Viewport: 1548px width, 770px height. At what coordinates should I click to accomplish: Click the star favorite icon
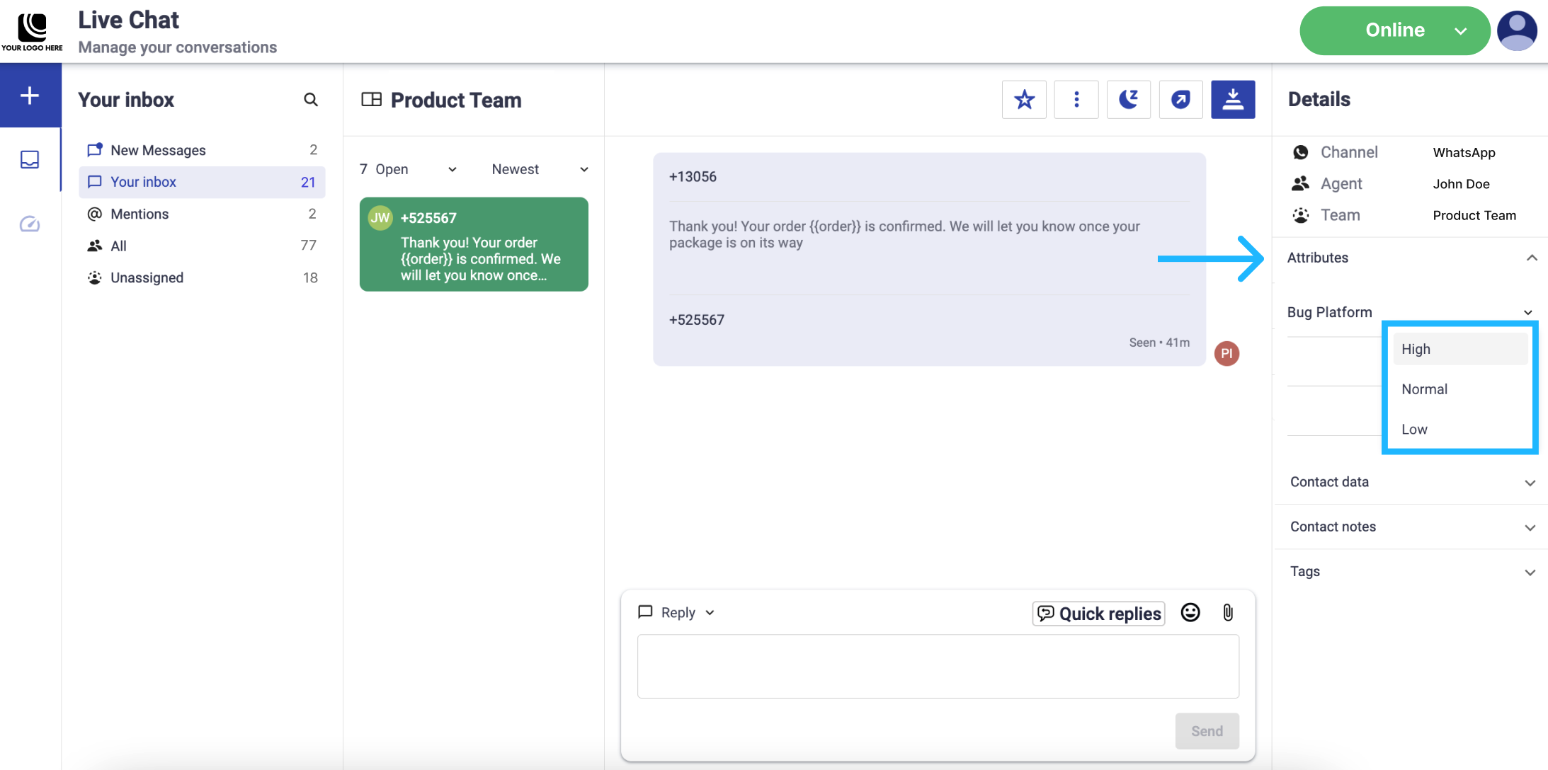pyautogui.click(x=1024, y=100)
